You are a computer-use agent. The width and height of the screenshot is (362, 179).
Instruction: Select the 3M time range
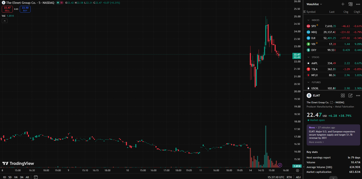click(x=21, y=177)
